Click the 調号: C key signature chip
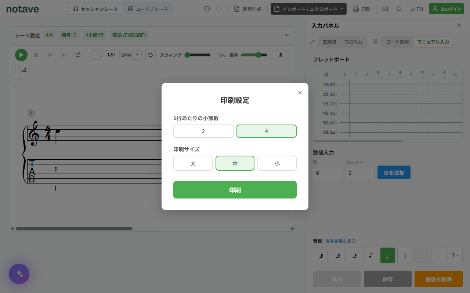 (69, 35)
